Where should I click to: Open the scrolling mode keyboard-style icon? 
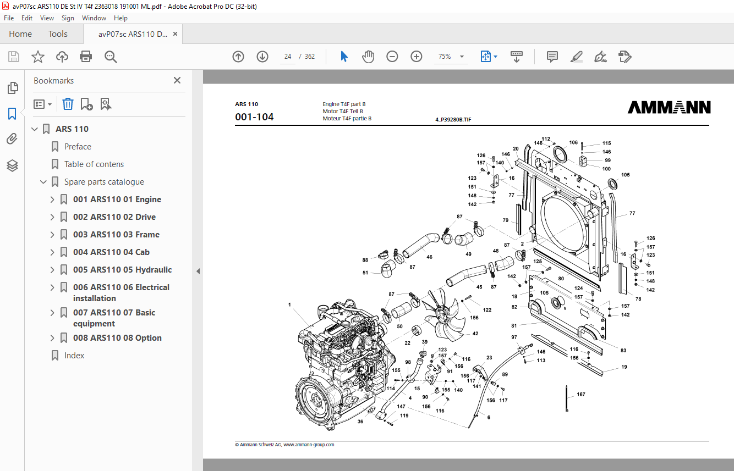517,57
